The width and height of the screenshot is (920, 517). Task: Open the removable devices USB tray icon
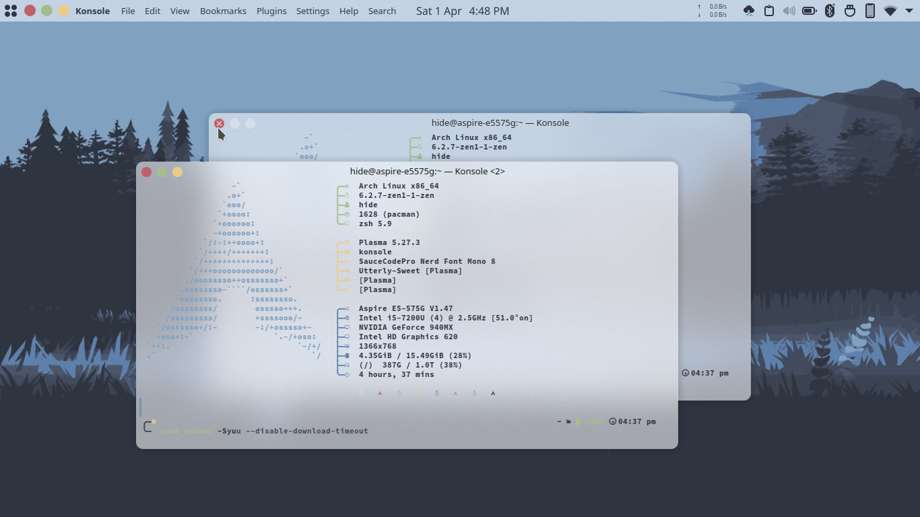(850, 11)
